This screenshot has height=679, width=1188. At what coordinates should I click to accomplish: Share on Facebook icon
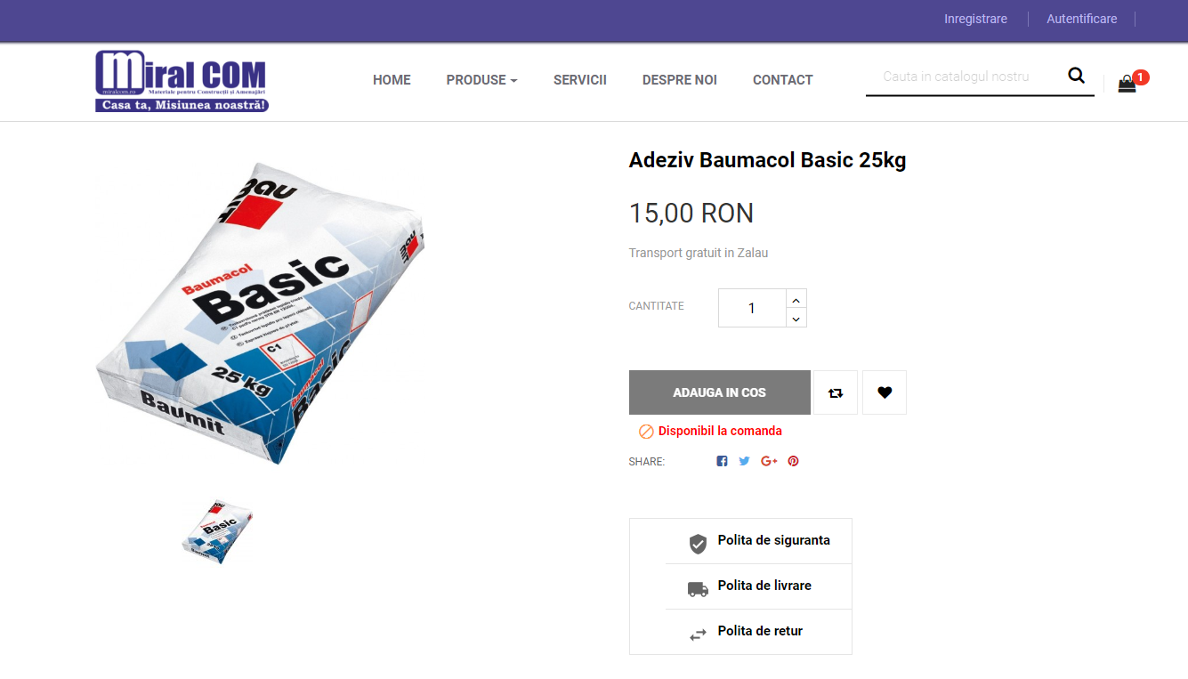point(722,461)
